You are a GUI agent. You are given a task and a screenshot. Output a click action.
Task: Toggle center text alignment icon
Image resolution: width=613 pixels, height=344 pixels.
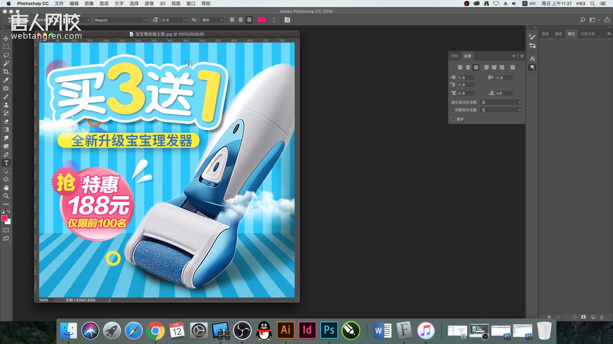click(x=241, y=20)
